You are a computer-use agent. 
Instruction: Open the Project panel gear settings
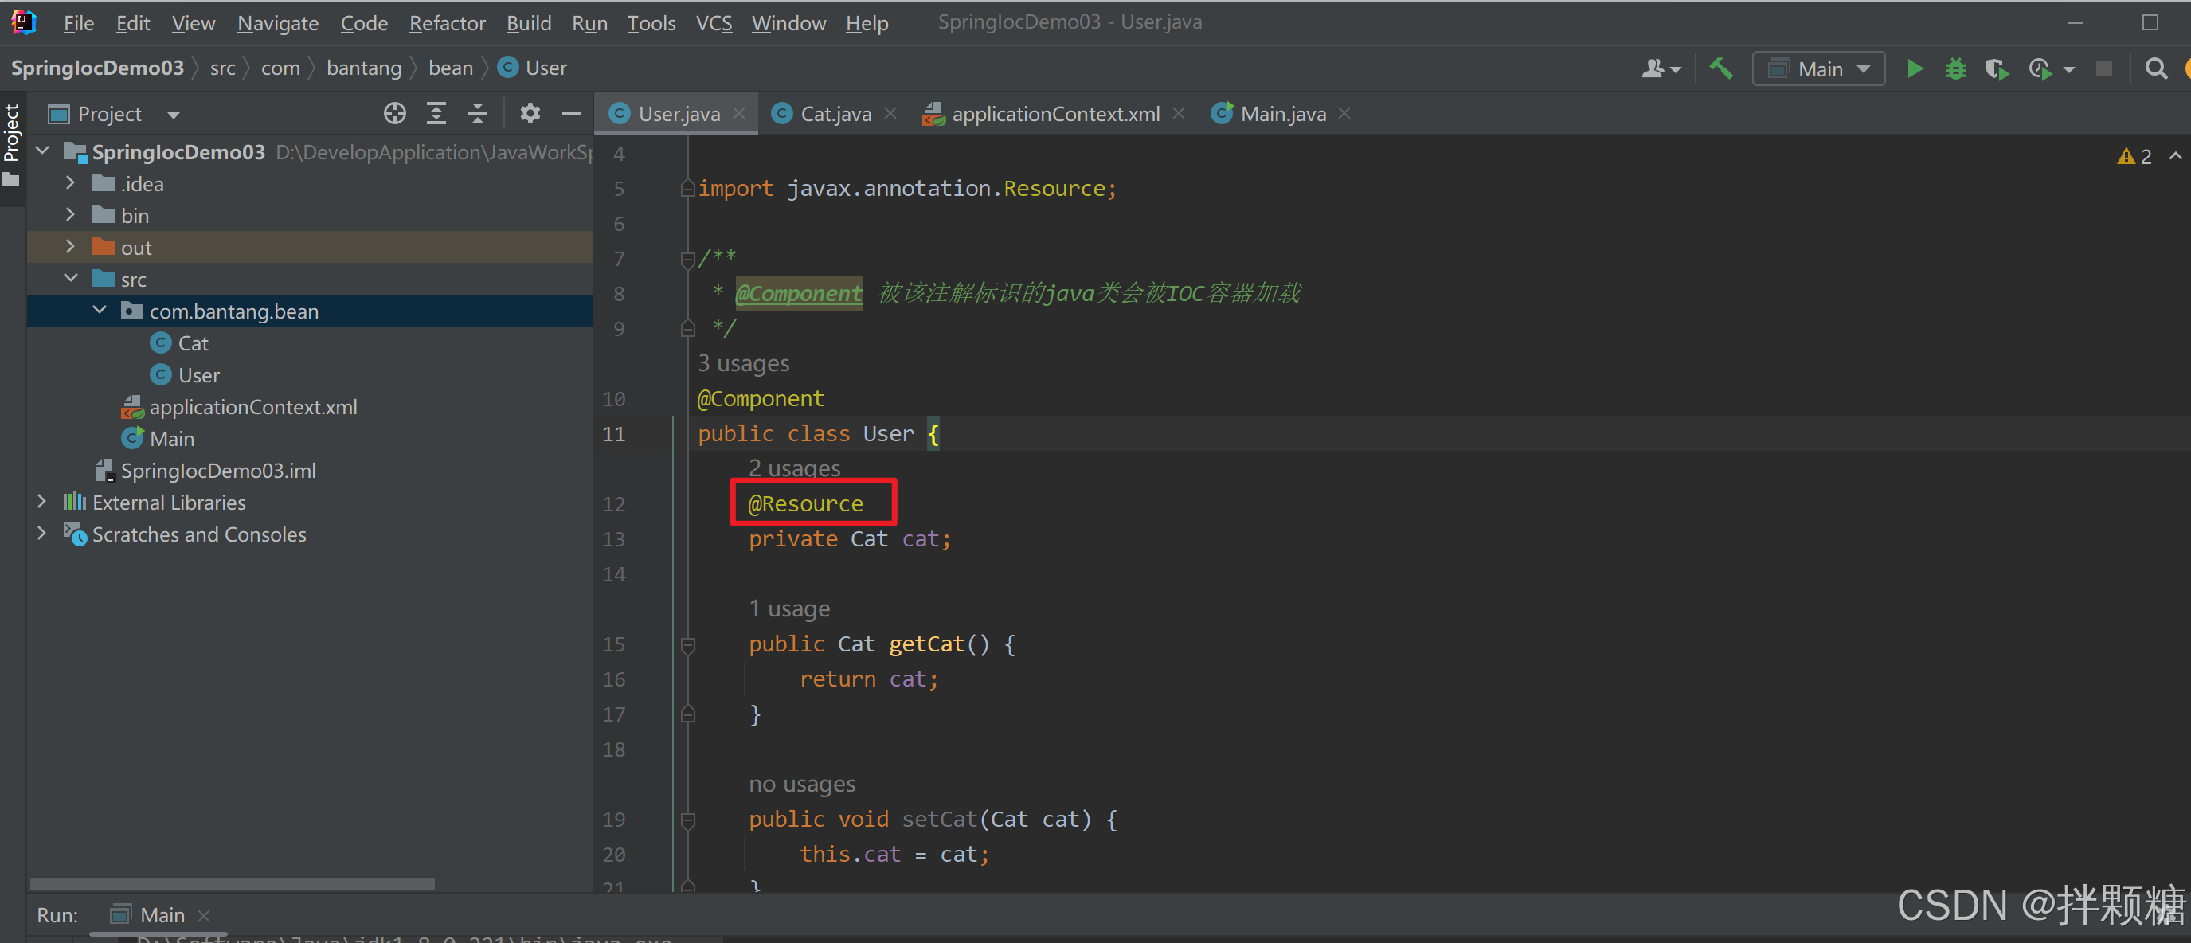(x=530, y=114)
